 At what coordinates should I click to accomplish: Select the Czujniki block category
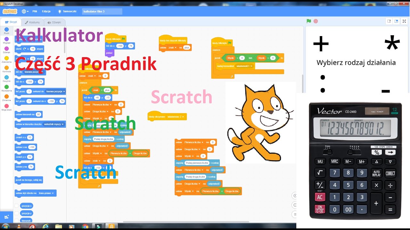(x=6, y=79)
